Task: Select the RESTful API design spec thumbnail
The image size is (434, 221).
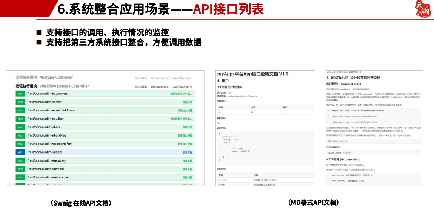Action: point(374,128)
